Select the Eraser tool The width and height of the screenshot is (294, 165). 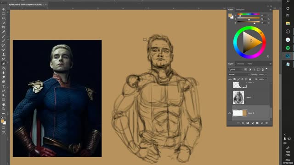point(3,63)
